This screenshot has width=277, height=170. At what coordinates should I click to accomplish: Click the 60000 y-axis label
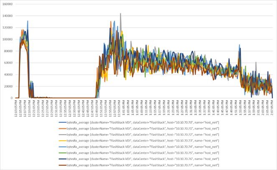pyautogui.click(x=8, y=63)
